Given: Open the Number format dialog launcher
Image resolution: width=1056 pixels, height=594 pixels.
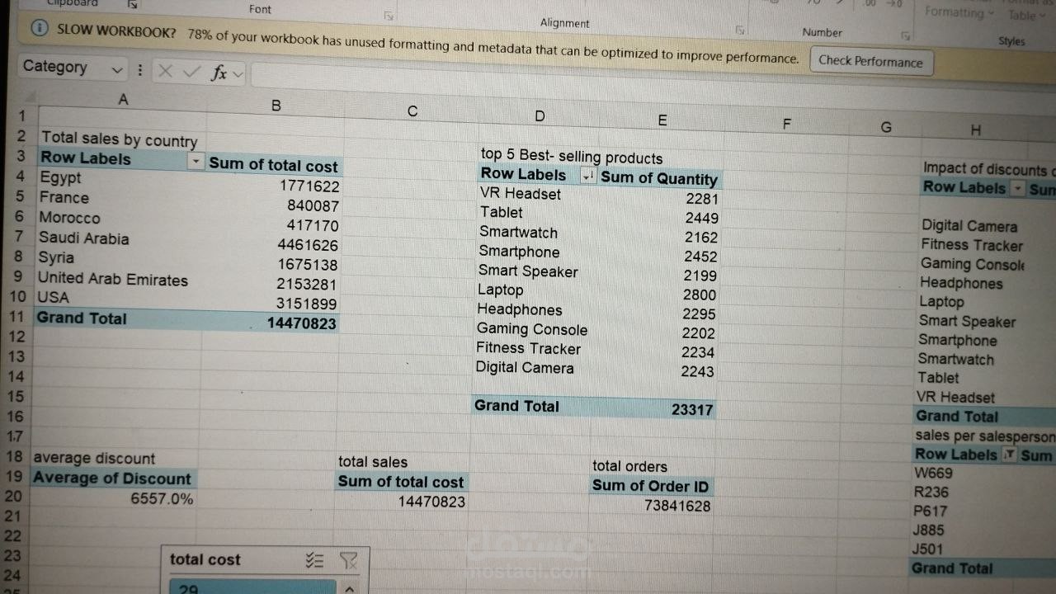Looking at the screenshot, I should (x=906, y=35).
